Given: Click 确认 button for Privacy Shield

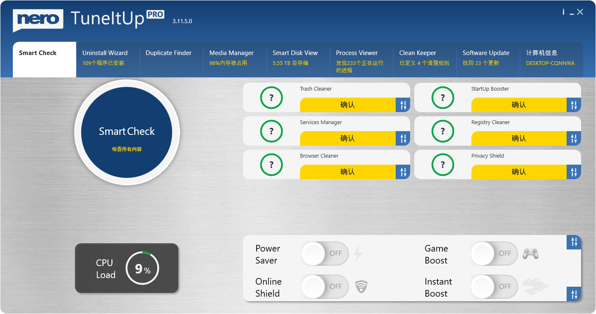Looking at the screenshot, I should [x=519, y=172].
